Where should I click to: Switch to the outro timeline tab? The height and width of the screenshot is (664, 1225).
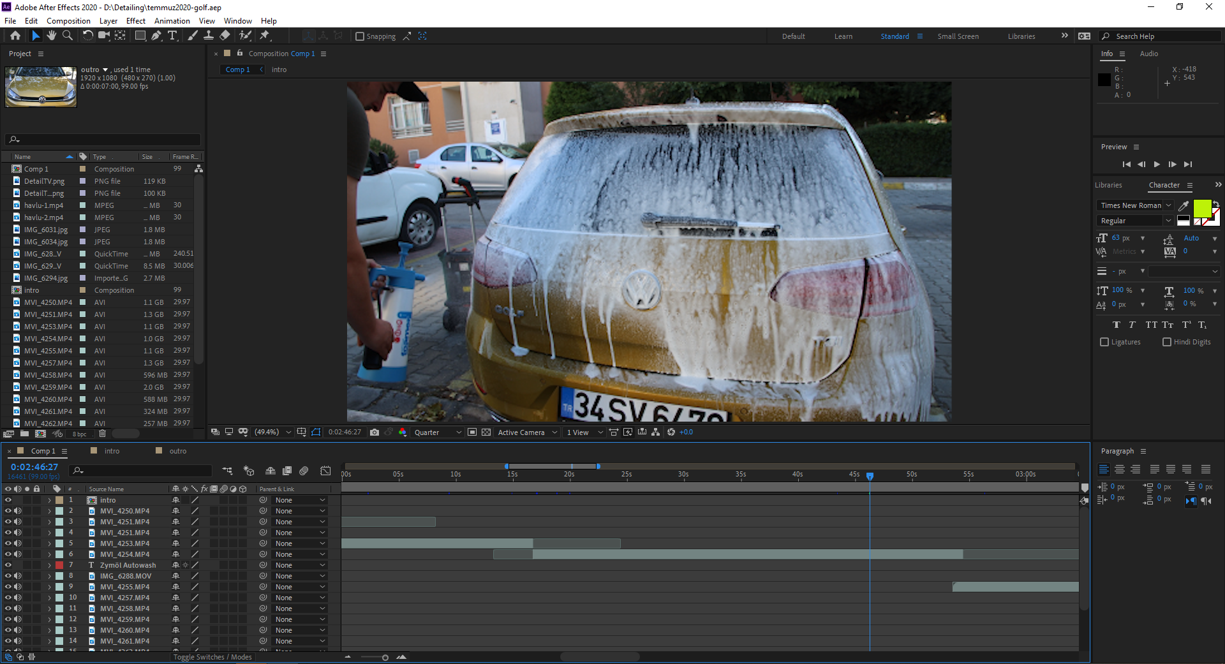click(x=178, y=451)
